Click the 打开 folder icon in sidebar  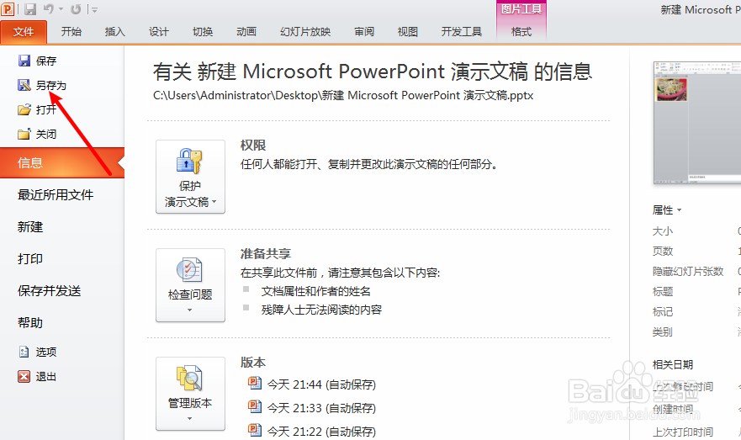[x=24, y=109]
